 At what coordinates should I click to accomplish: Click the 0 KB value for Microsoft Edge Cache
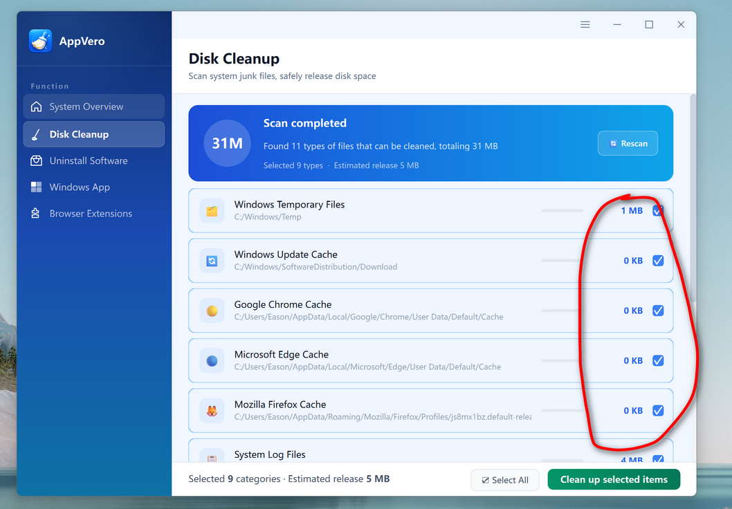point(633,360)
